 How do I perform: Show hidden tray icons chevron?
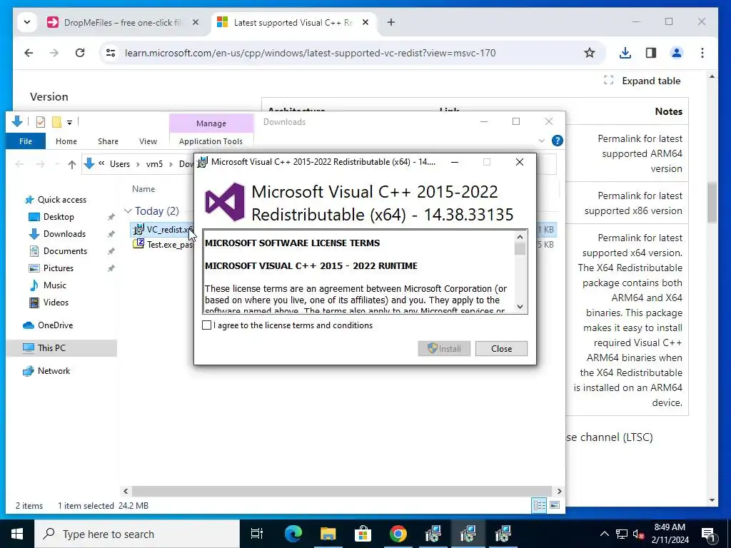[604, 534]
